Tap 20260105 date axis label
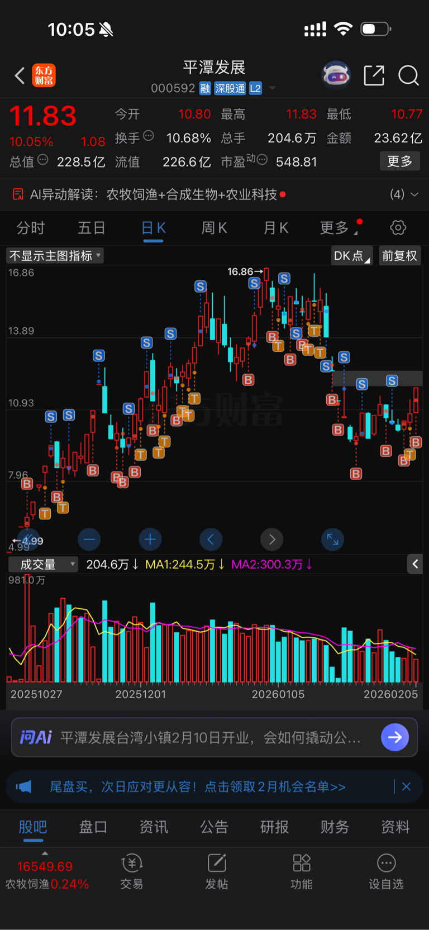The image size is (429, 930). click(278, 694)
